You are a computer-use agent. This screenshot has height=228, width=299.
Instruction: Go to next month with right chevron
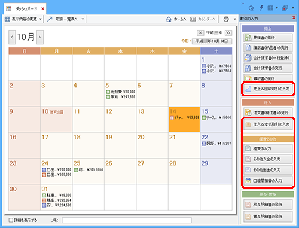(40, 37)
